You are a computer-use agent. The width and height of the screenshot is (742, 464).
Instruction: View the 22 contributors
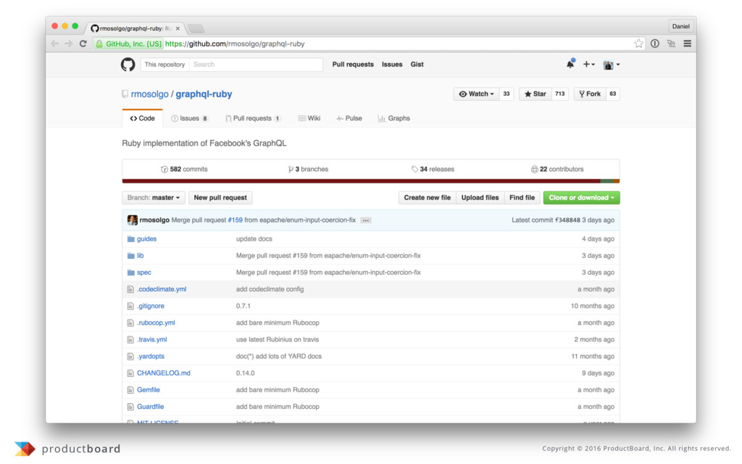click(557, 169)
